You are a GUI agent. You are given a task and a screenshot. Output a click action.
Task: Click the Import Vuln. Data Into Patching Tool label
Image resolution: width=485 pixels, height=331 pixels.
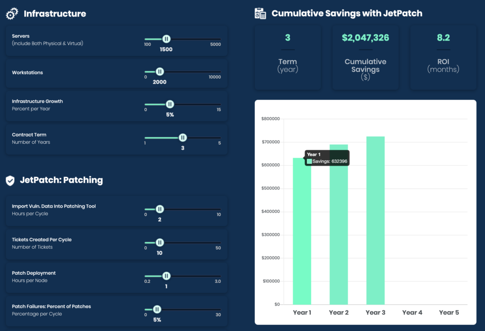[54, 206]
